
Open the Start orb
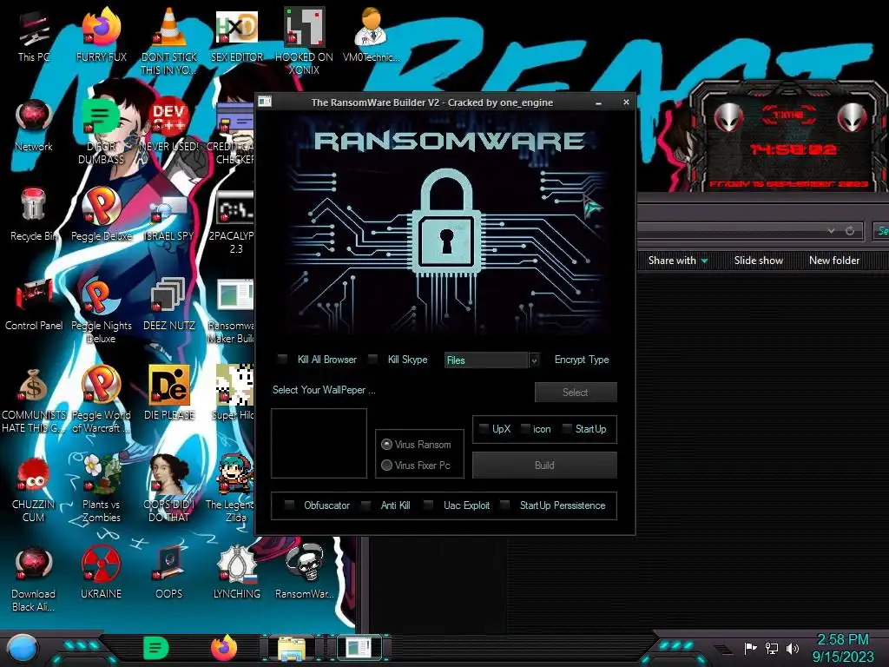pyautogui.click(x=22, y=649)
